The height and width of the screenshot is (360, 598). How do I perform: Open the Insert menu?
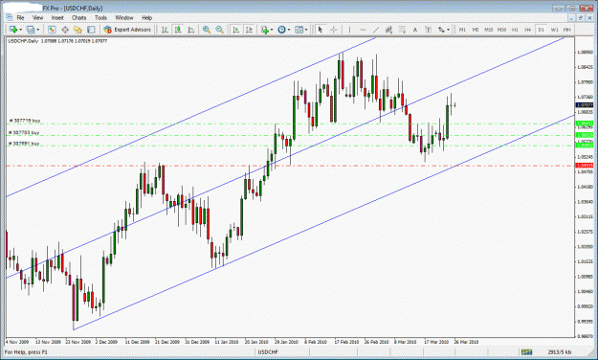[x=57, y=17]
